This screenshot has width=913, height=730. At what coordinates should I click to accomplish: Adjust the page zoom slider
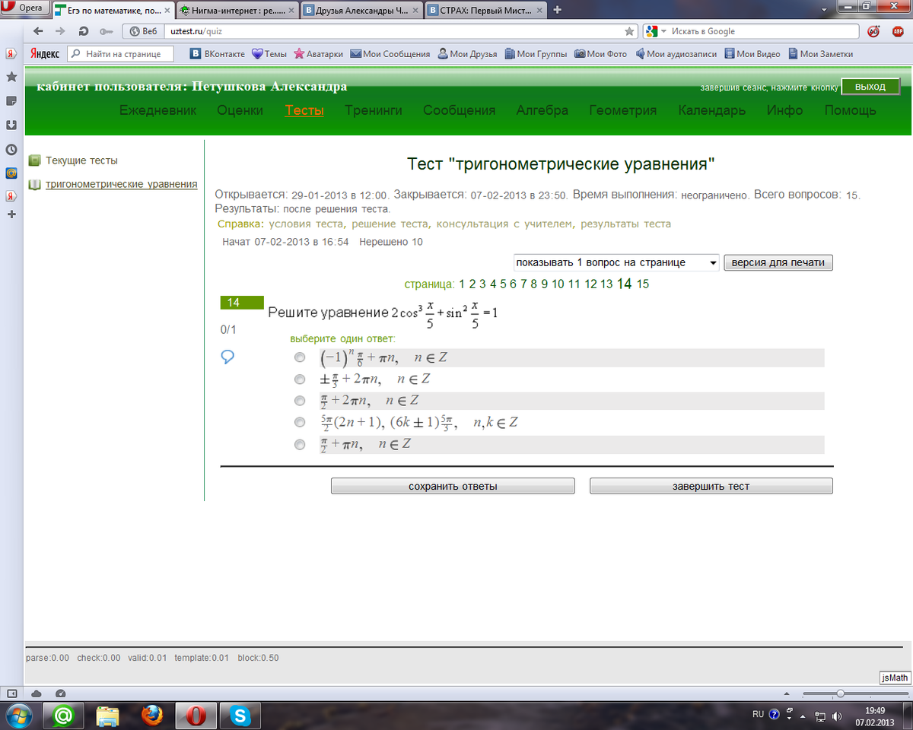pos(840,693)
